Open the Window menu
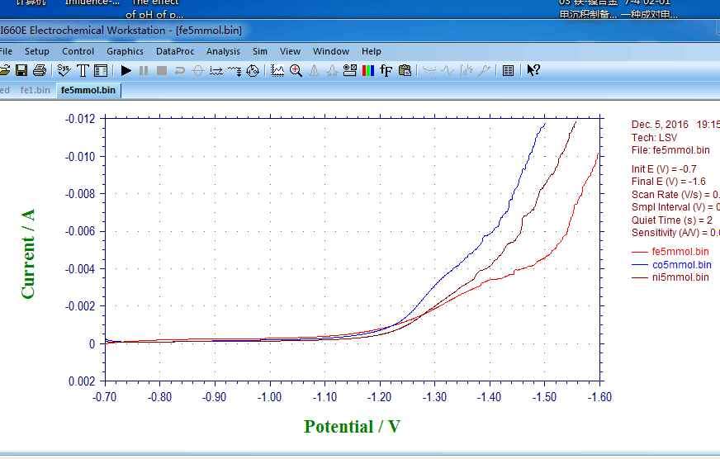 [x=331, y=51]
